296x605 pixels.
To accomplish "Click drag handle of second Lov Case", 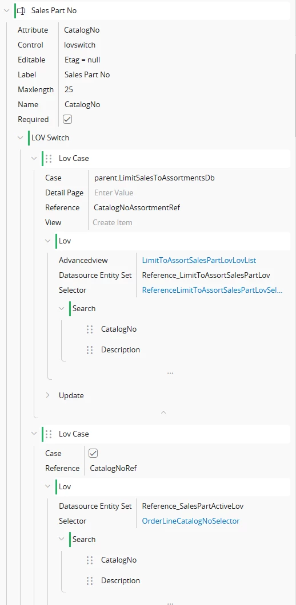I will click(49, 434).
